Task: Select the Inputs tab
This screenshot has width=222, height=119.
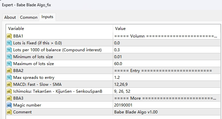Action: (x=47, y=17)
